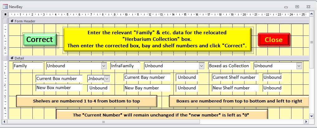Screen dimensions: 317x128
Task: Click the New Shelf number Unbound field
Action: (x=272, y=88)
